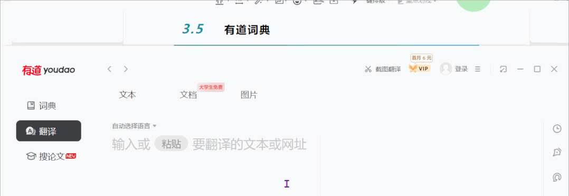Expand the 自动选择语言 language dropdown
Screen dimensions: 569x196
tap(134, 126)
